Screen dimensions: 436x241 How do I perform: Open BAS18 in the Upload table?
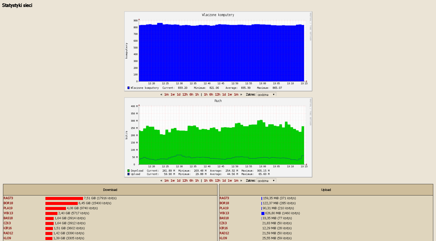224,218
